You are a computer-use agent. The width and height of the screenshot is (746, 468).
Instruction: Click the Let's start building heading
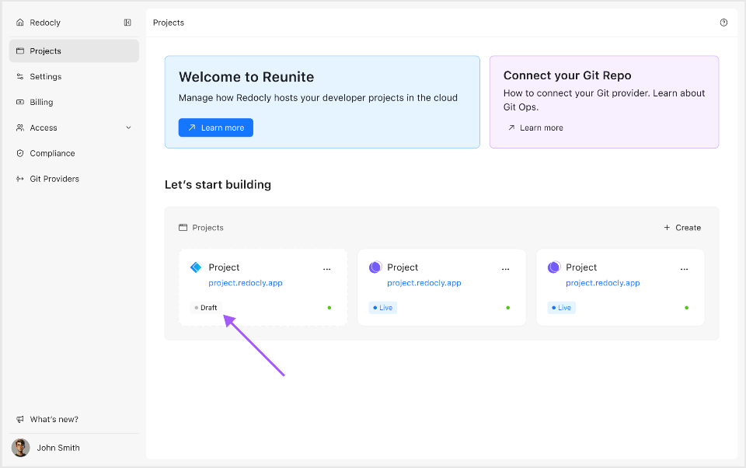218,185
